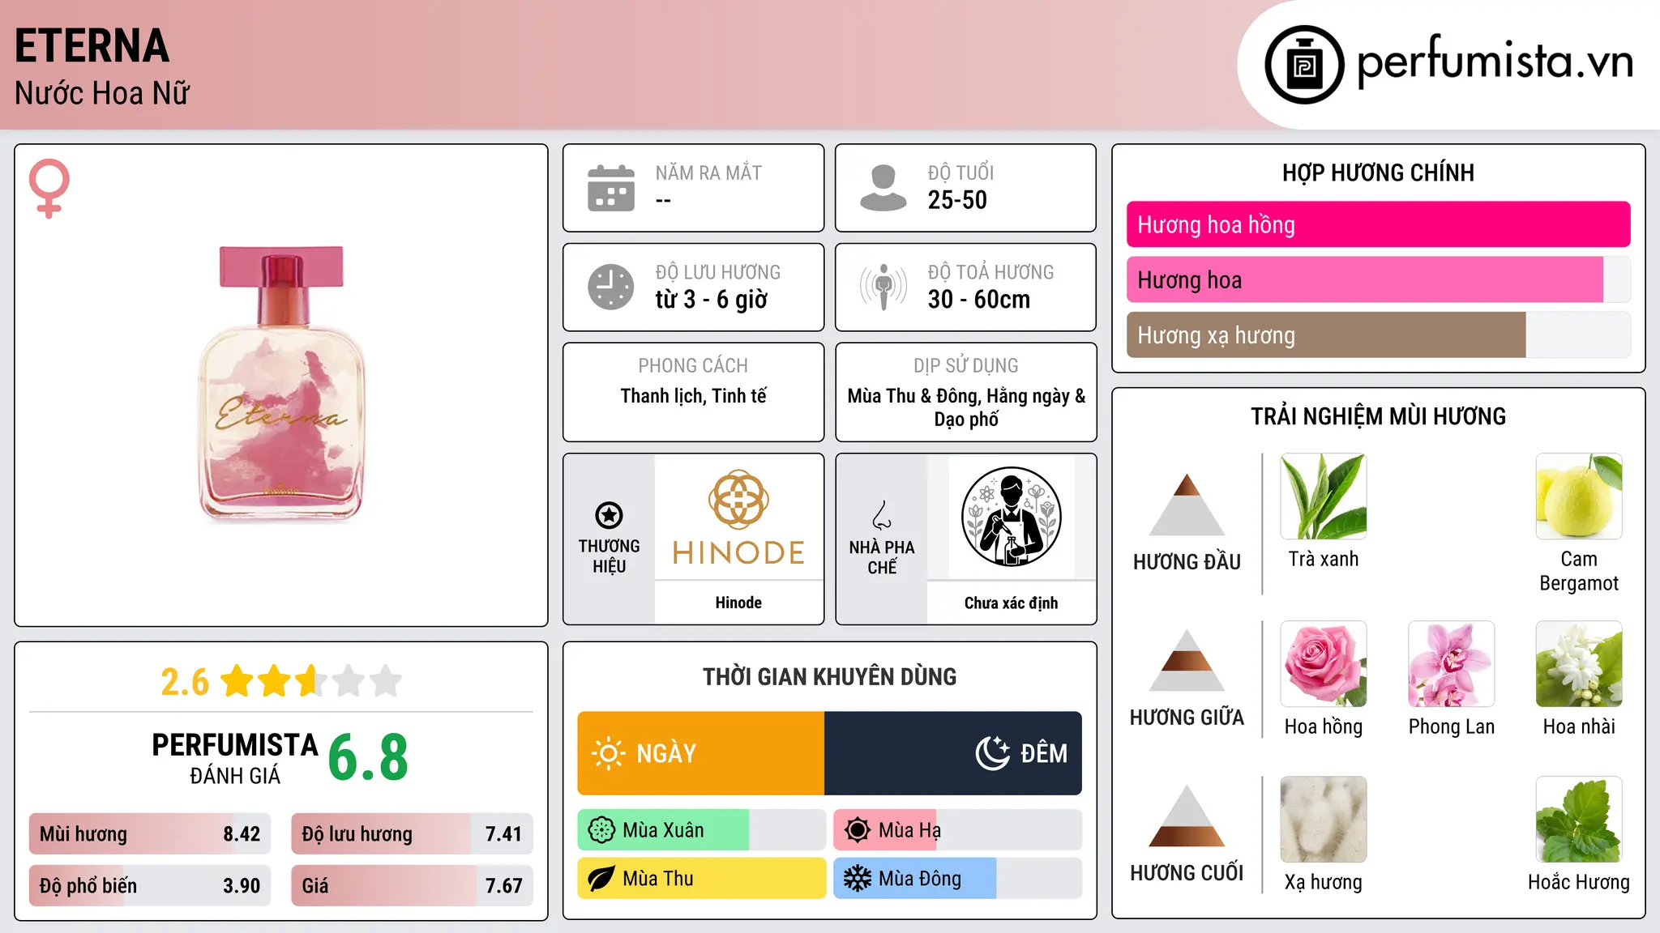Click the Hương hoa hồng accord bar
The height and width of the screenshot is (933, 1660).
[x=1379, y=224]
